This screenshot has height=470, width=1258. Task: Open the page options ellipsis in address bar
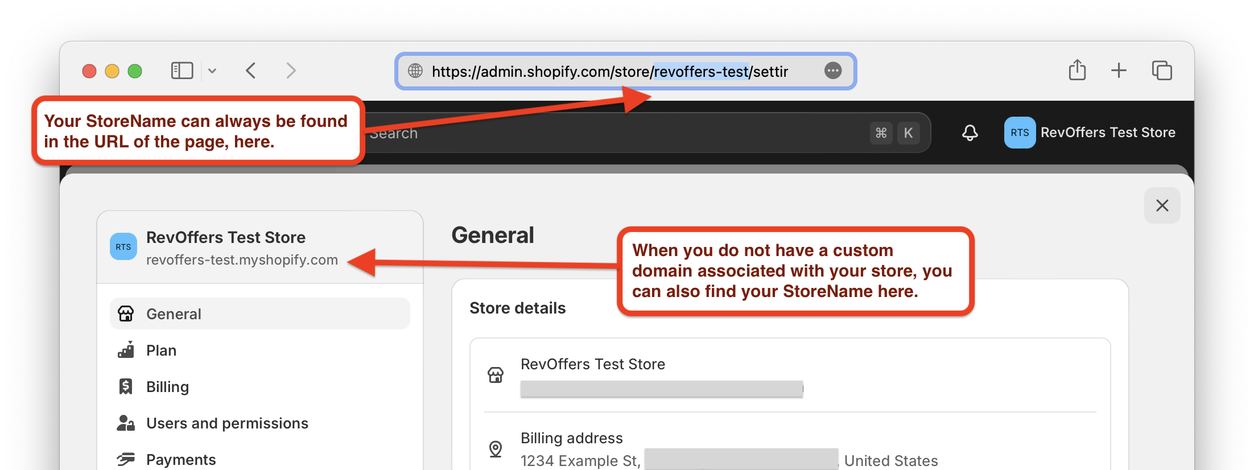[x=832, y=71]
